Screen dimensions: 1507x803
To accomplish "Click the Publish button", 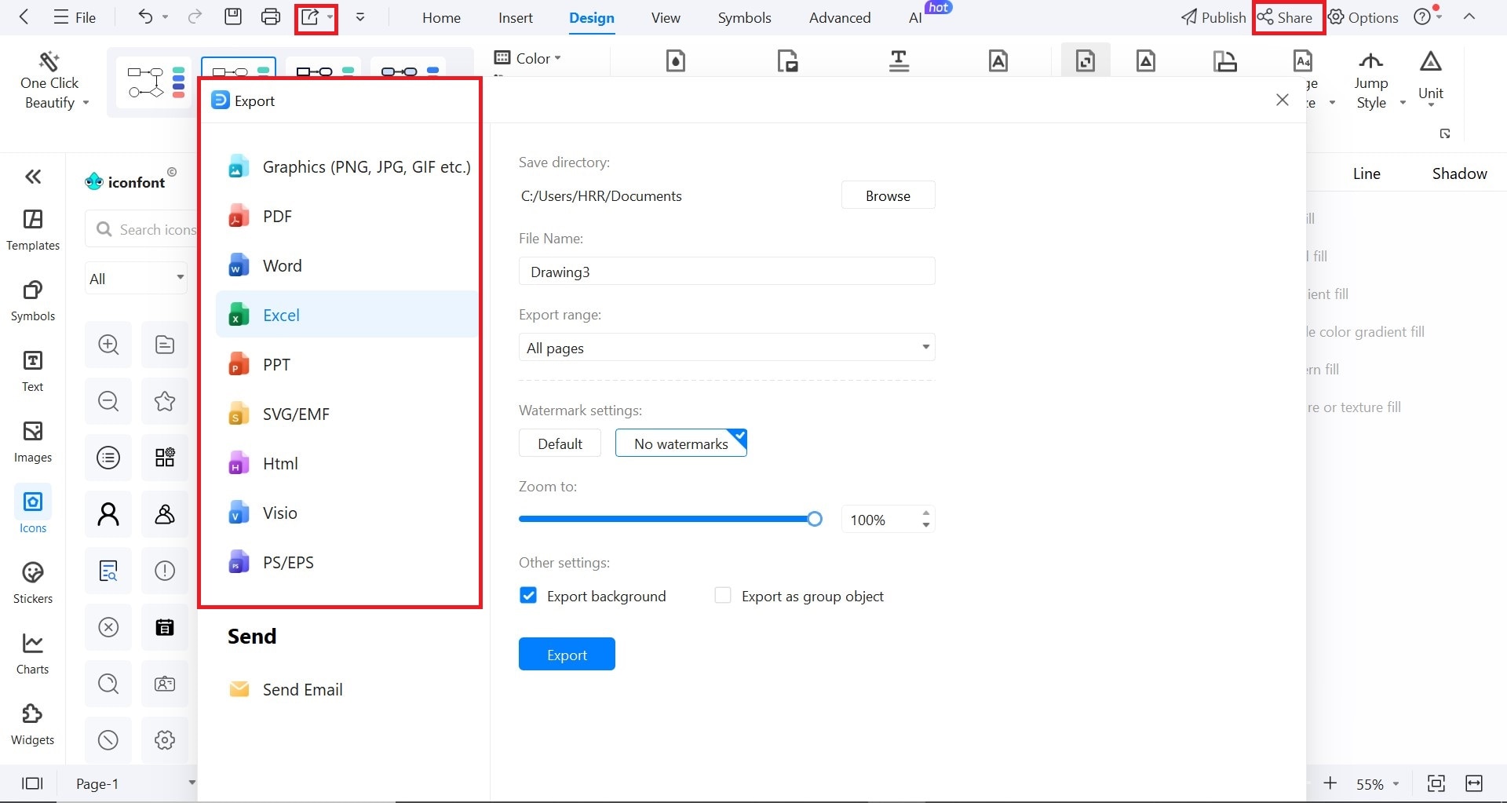I will (x=1213, y=17).
